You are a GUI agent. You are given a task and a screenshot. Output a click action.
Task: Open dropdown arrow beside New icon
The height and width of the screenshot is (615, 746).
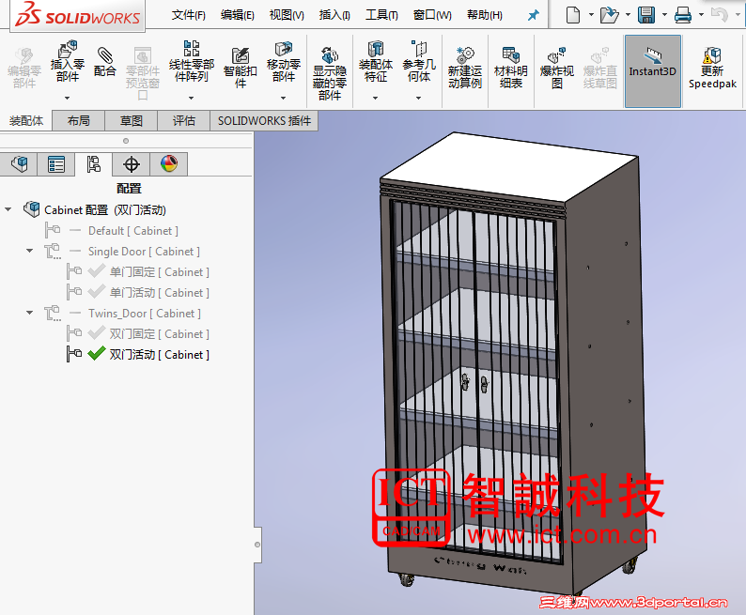[x=591, y=15]
